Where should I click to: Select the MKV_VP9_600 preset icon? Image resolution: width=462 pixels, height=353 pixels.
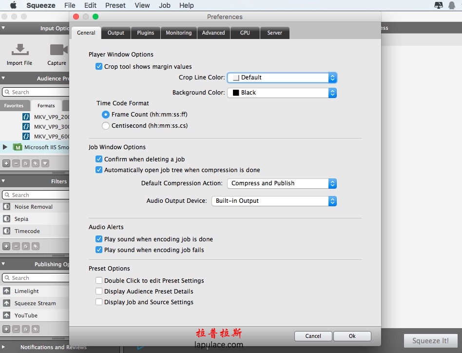tap(26, 136)
